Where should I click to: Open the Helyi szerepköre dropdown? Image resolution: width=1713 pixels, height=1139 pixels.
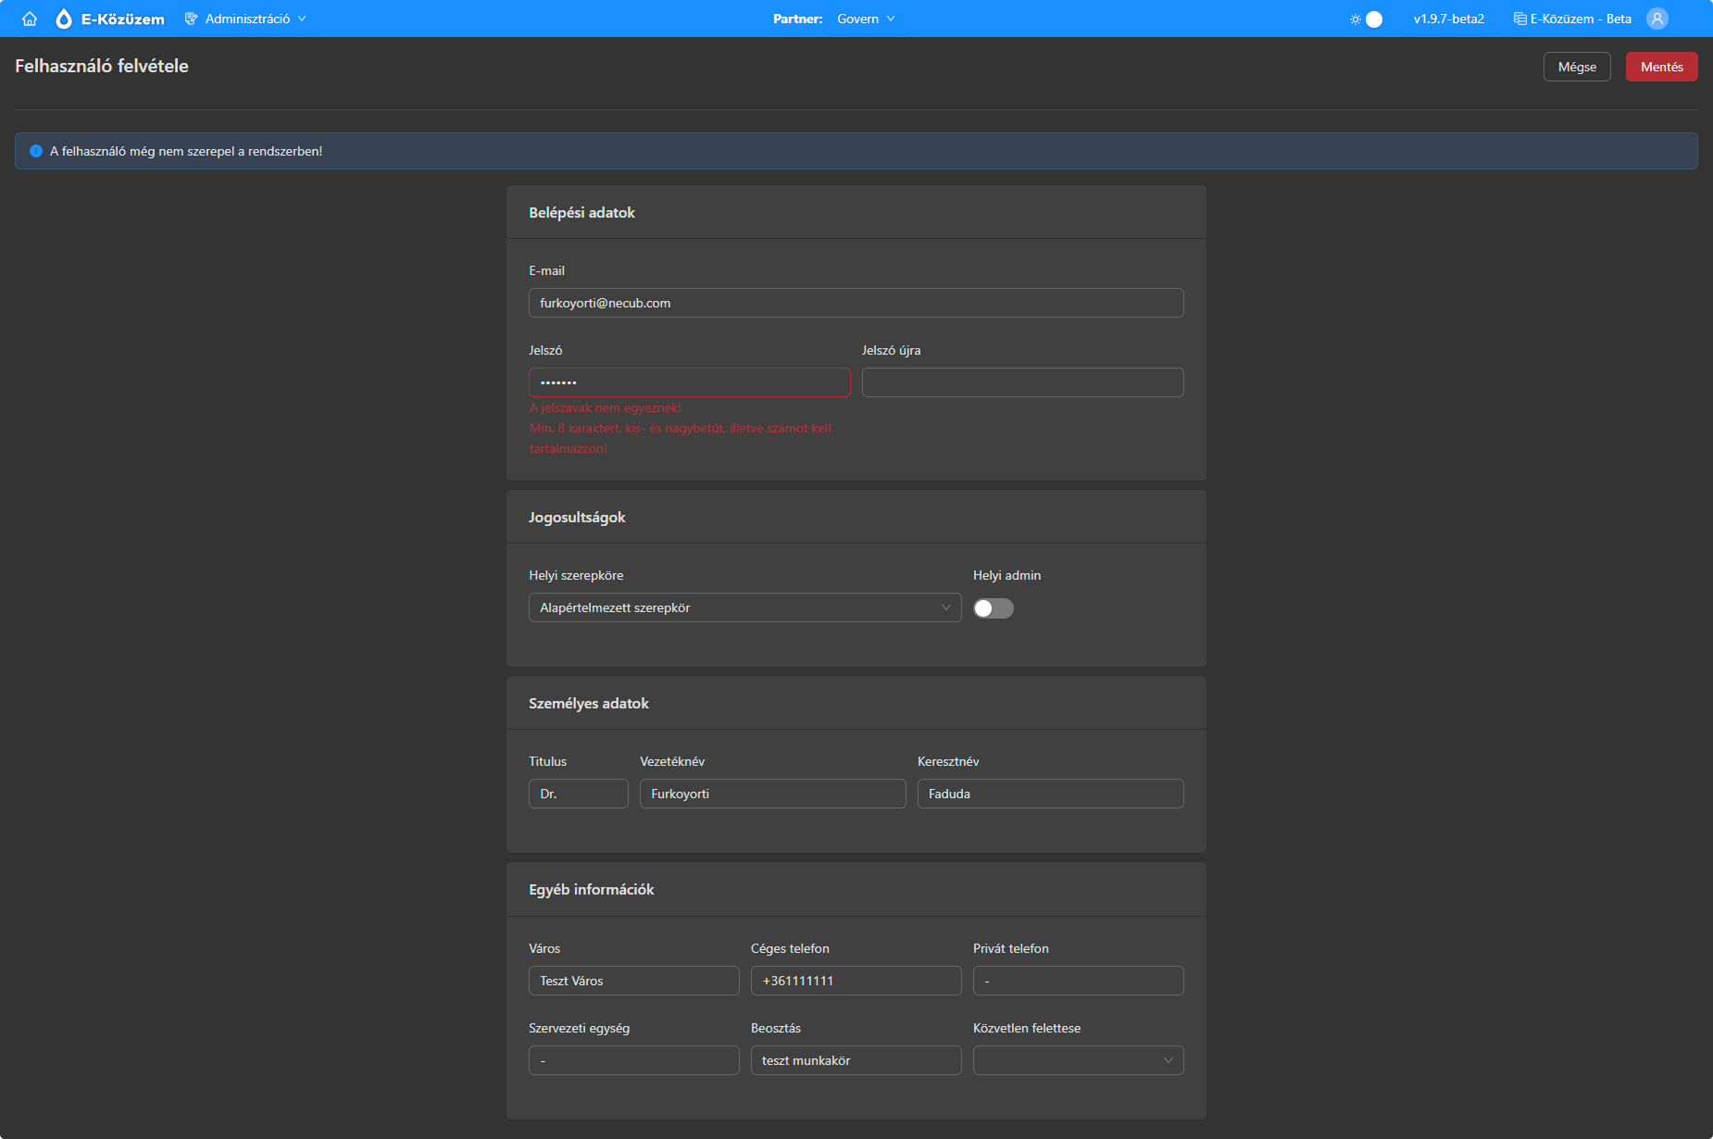coord(744,607)
